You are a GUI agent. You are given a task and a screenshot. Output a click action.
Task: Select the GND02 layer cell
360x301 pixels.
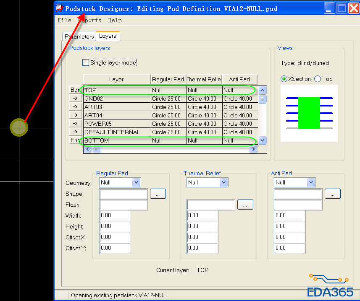coord(117,99)
